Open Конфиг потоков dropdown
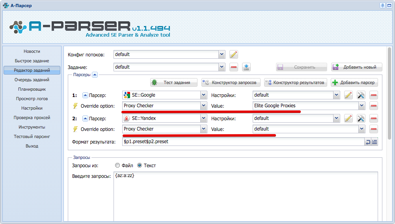 pyautogui.click(x=222, y=54)
